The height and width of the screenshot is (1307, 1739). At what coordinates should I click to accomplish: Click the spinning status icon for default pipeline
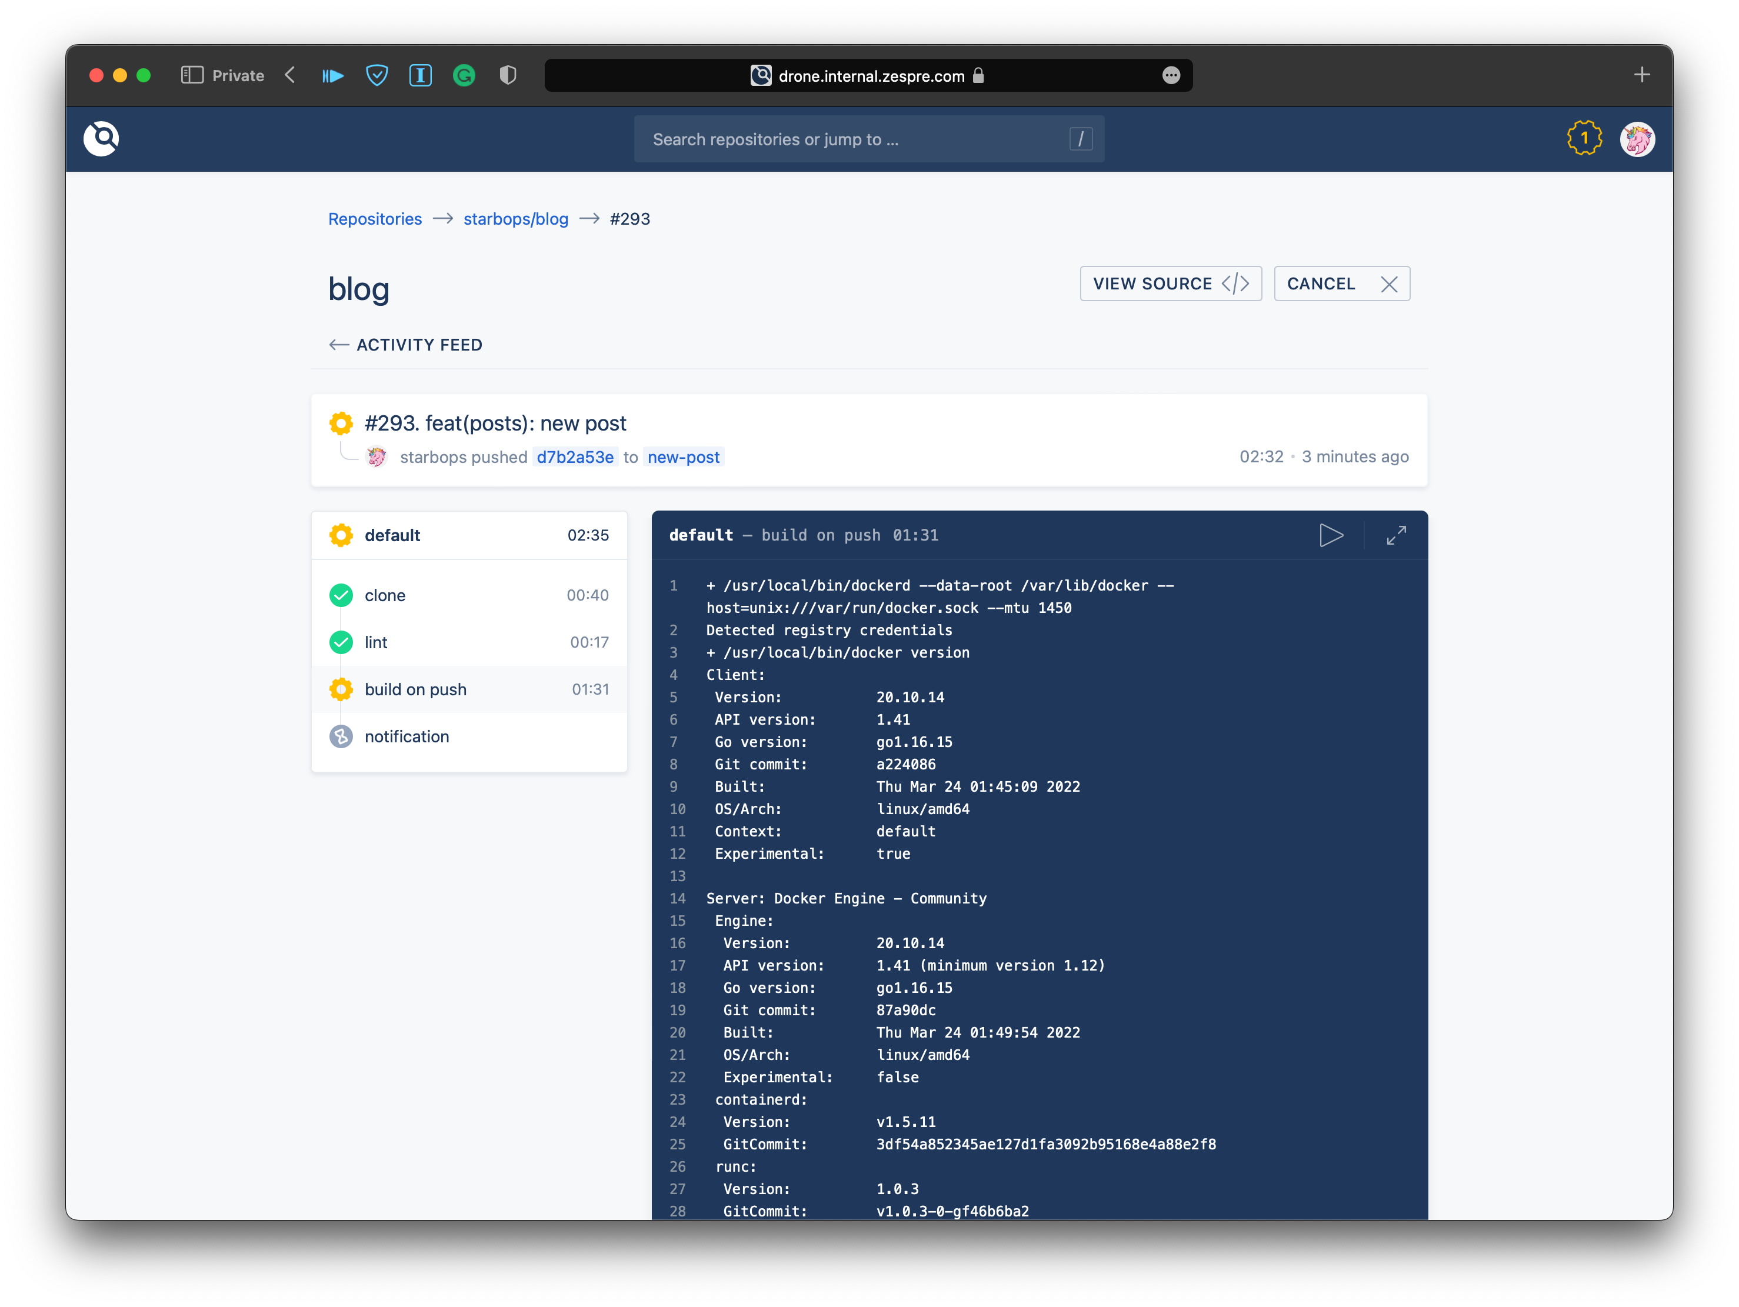coord(341,535)
